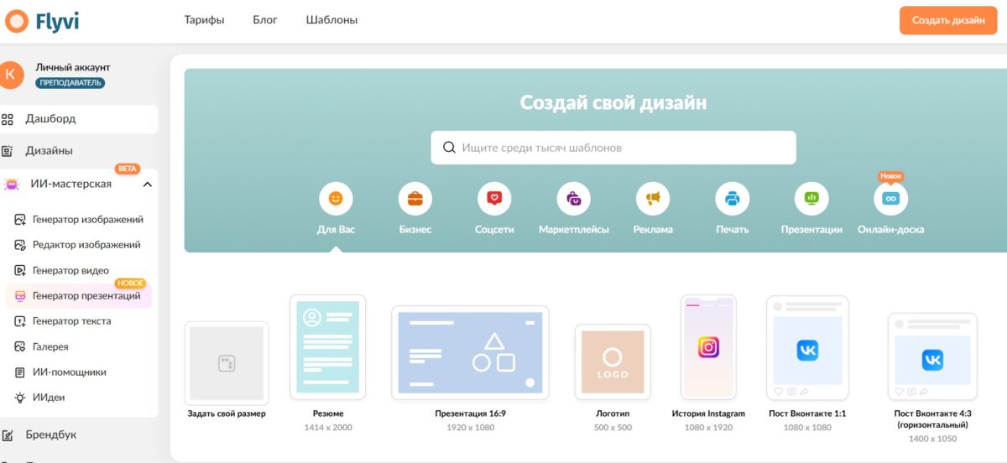This screenshot has width=1007, height=463.
Task: Open Личный аккаунт profile
Action: click(73, 67)
